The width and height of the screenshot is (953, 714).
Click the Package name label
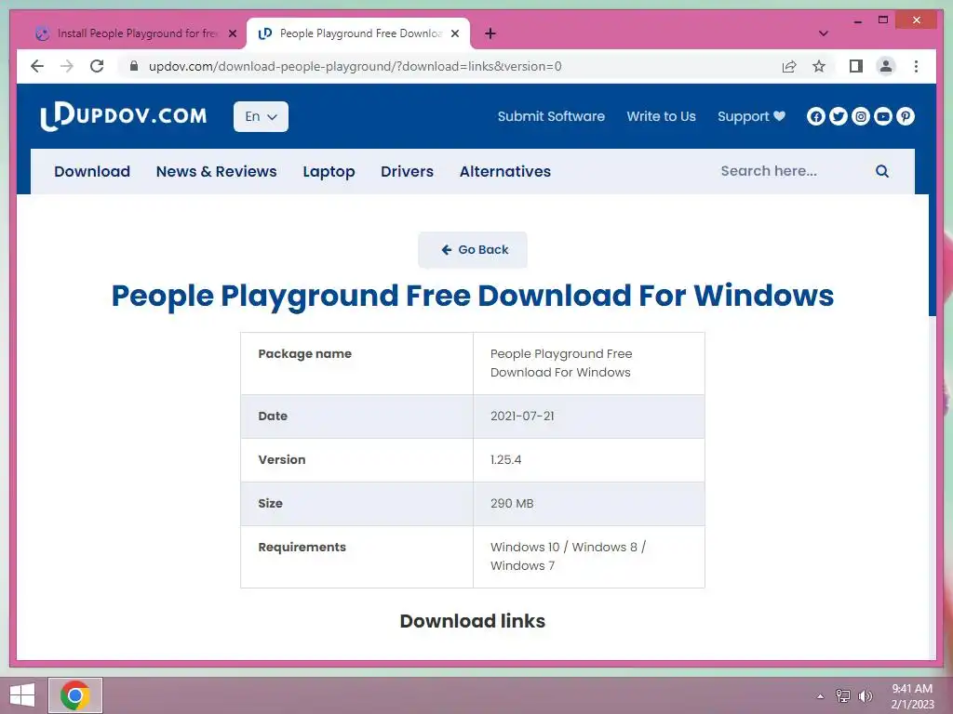tap(304, 354)
